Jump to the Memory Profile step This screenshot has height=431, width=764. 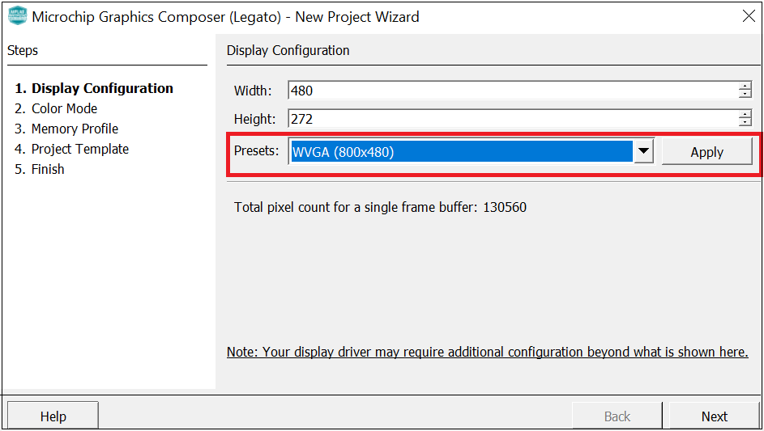(x=66, y=129)
